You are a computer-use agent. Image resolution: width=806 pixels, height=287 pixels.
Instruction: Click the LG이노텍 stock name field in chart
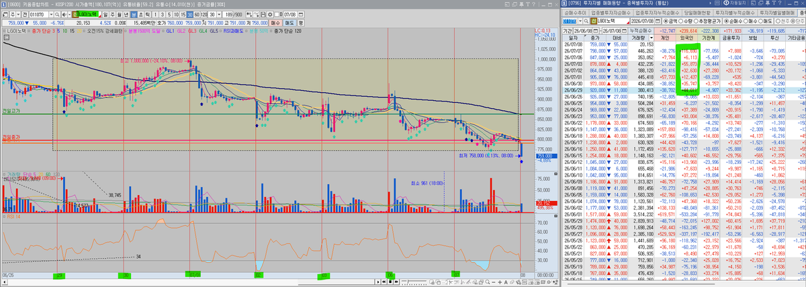pyautogui.click(x=88, y=14)
